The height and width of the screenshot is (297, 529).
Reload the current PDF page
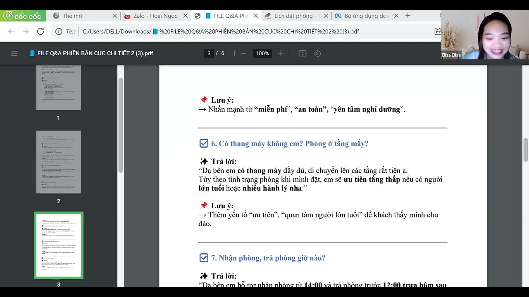[x=41, y=31]
